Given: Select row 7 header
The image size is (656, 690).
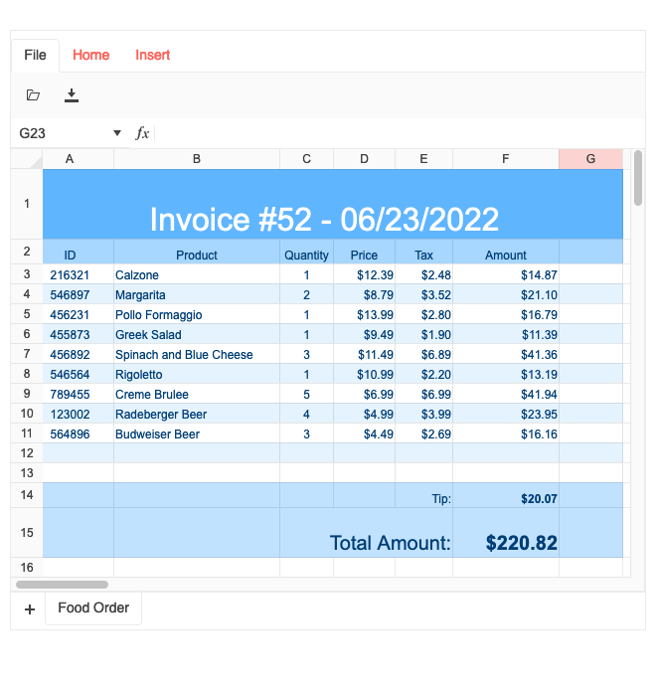Looking at the screenshot, I should click(27, 354).
